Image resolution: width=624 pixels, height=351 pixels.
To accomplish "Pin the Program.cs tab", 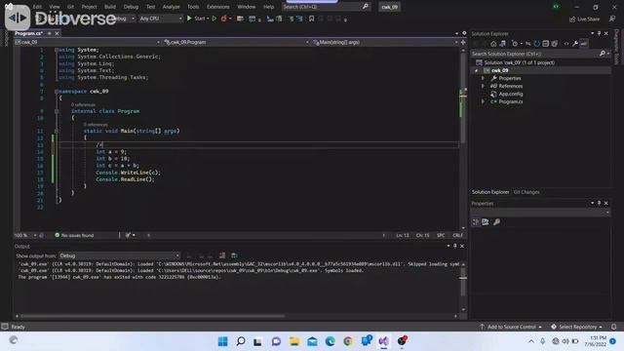I will (x=50, y=33).
